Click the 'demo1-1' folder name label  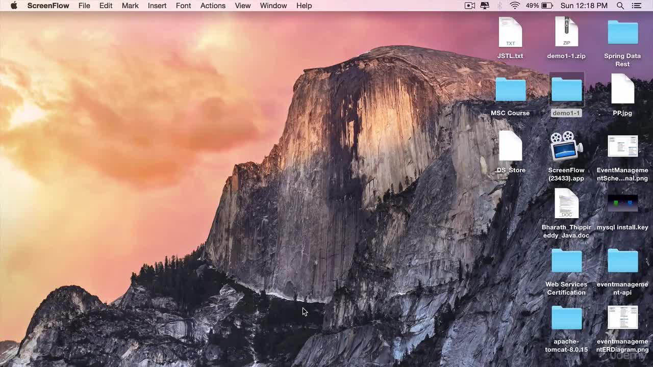point(566,113)
